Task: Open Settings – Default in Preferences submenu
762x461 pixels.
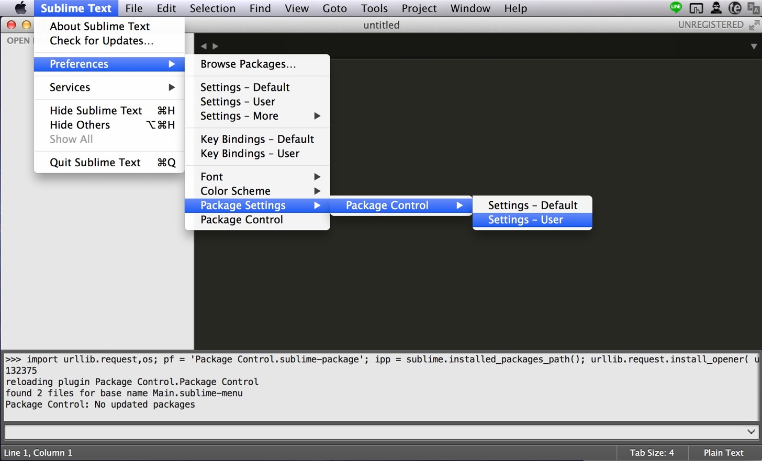Action: (257, 87)
